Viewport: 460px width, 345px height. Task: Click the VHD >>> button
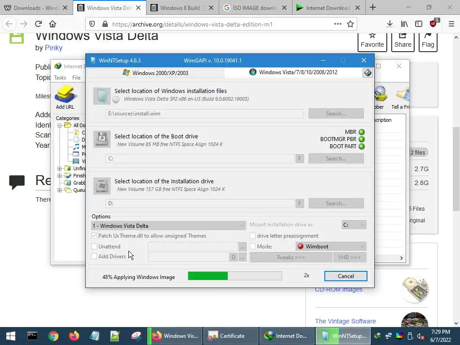(349, 257)
